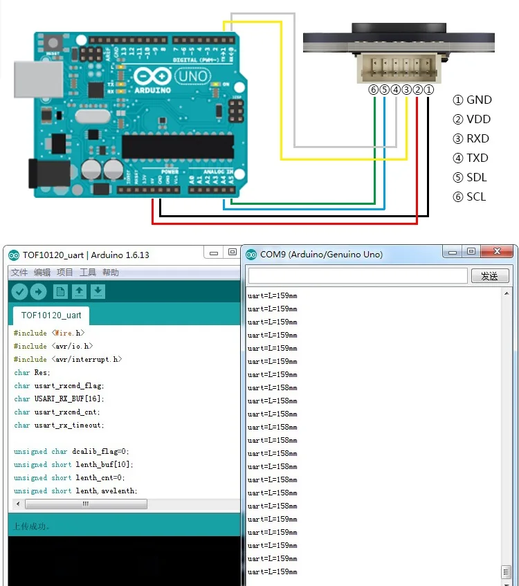Click the last 'uart=L=159mm' output line
Image resolution: width=519 pixels, height=586 pixels.
click(x=272, y=571)
